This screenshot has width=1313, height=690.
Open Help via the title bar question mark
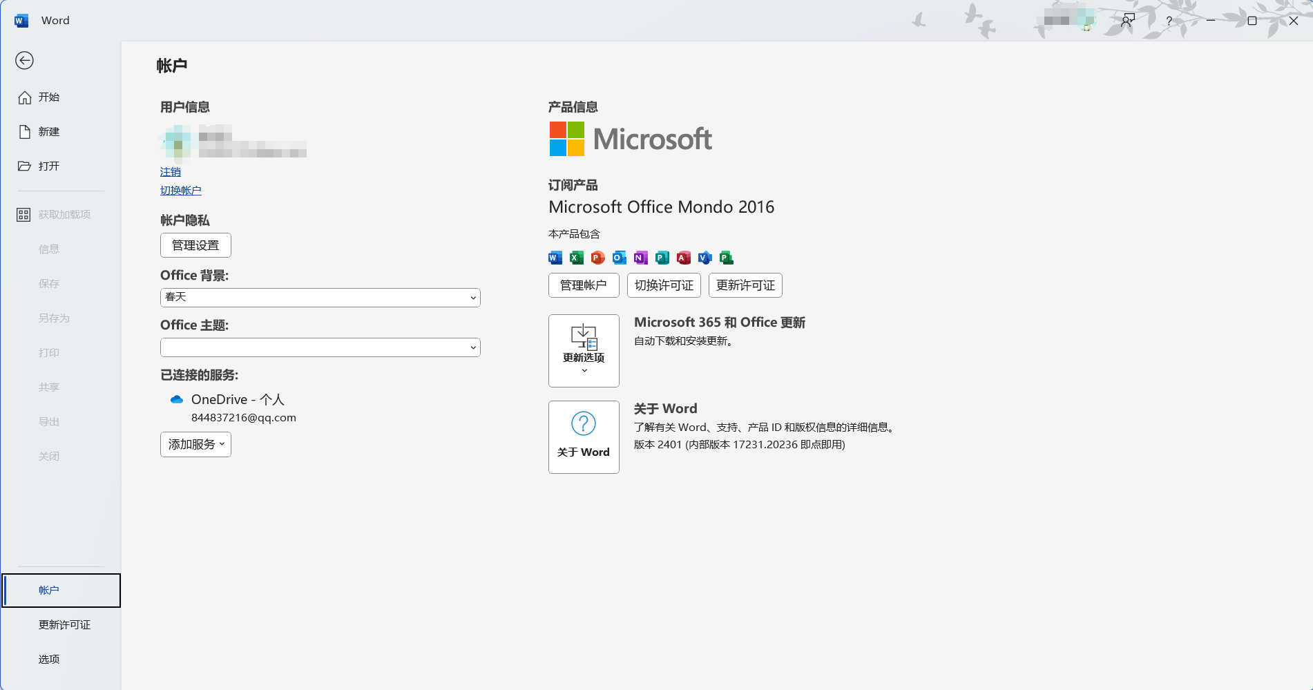1169,21
